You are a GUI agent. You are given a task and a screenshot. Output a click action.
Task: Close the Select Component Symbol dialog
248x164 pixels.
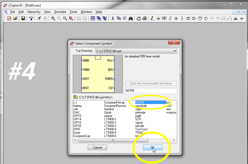click(174, 42)
